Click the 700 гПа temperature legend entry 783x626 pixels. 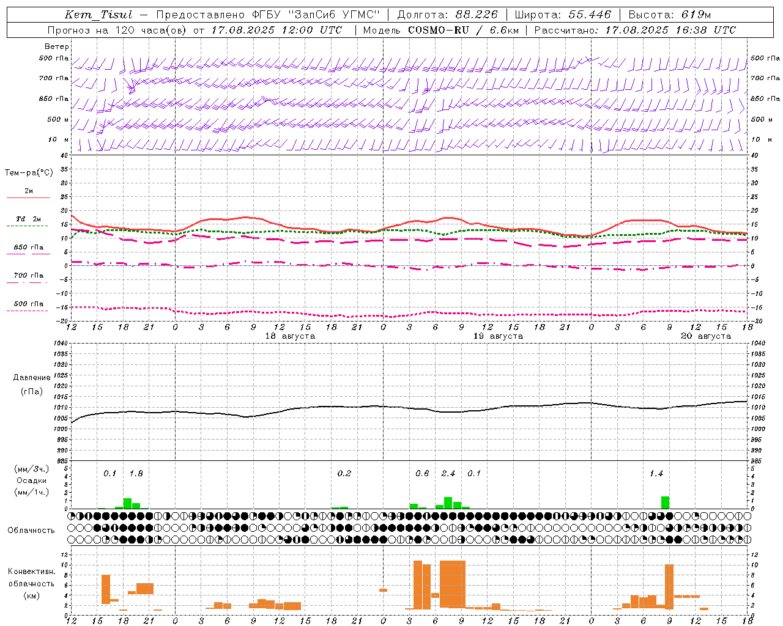pyautogui.click(x=28, y=278)
